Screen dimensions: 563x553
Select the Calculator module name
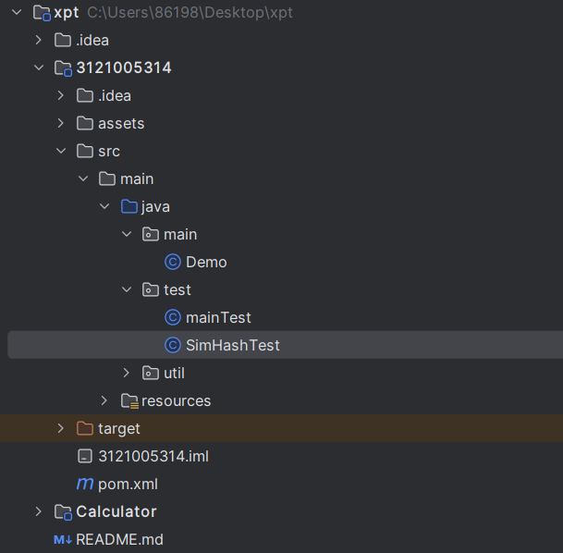tap(116, 511)
